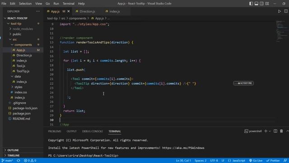Open the File menu
Image resolution: width=289 pixels, height=163 pixels.
[4, 4]
